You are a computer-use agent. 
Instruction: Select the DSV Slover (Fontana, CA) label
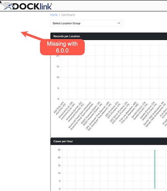pyautogui.click(x=119, y=113)
